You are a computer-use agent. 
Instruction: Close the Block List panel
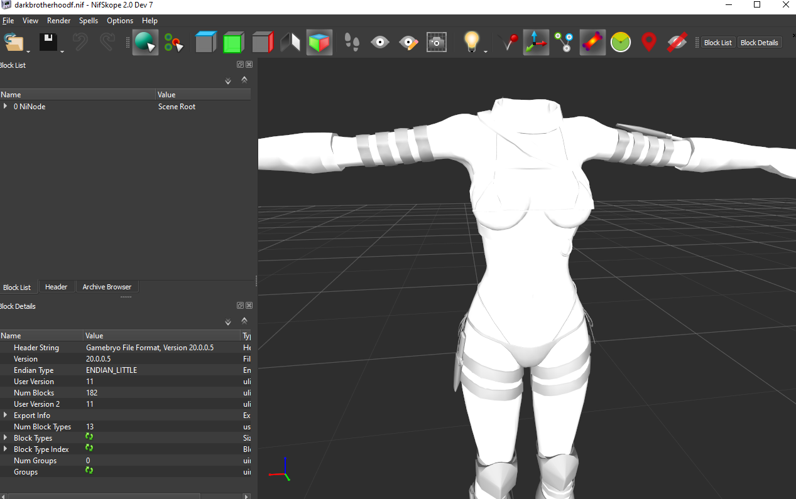(249, 65)
